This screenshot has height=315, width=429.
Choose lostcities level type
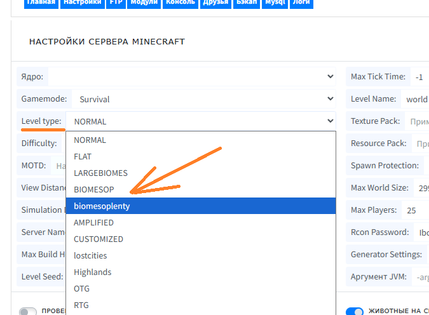tap(201, 255)
